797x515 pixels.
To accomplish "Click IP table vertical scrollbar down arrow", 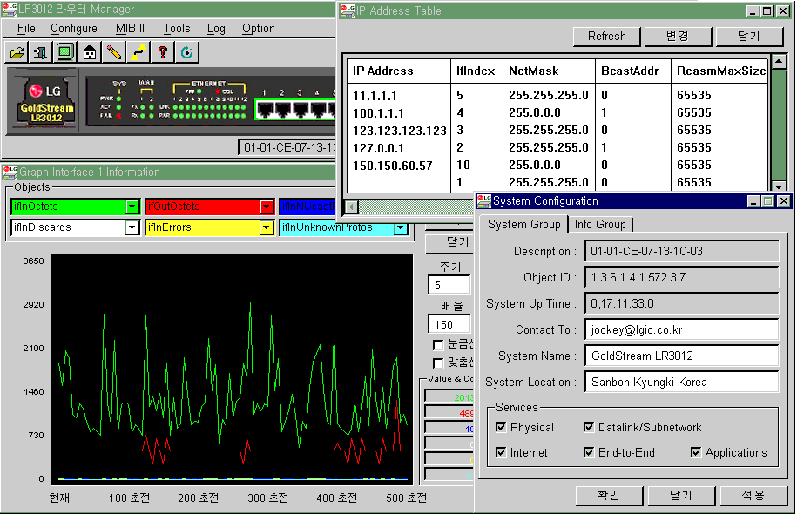I will (779, 186).
